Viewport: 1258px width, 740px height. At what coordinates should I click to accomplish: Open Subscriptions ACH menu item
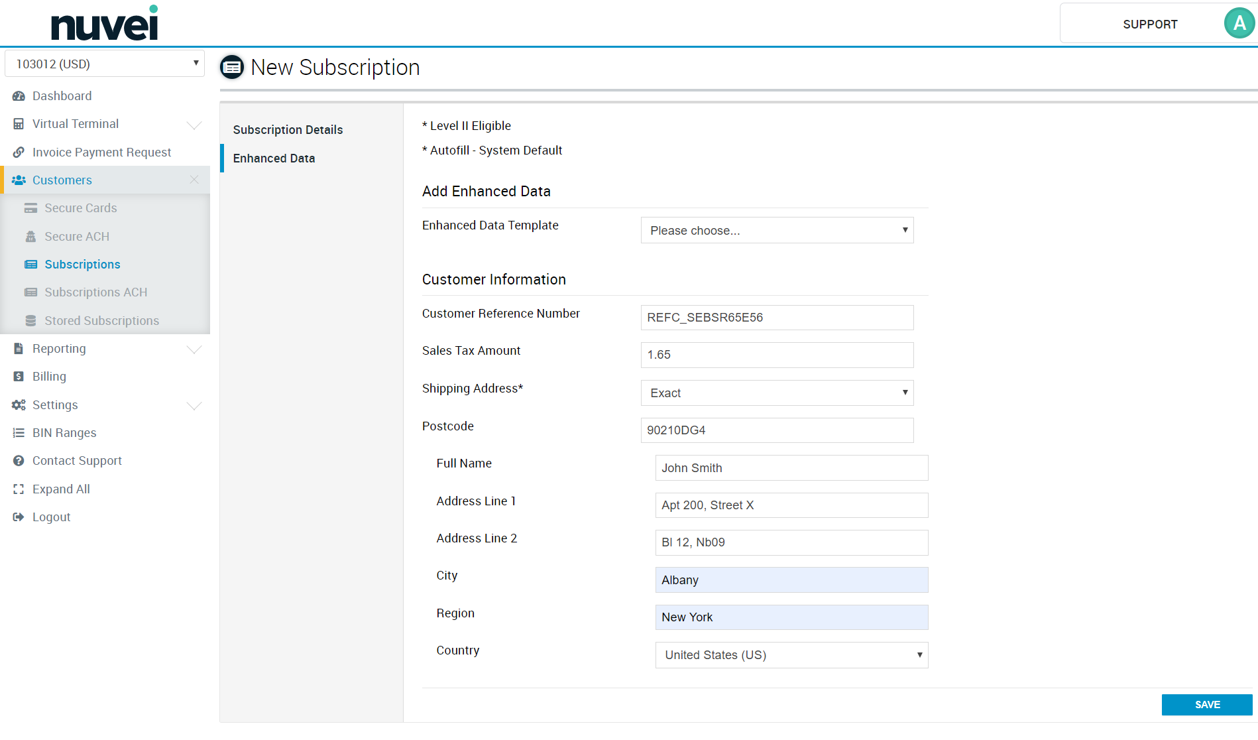pyautogui.click(x=95, y=292)
